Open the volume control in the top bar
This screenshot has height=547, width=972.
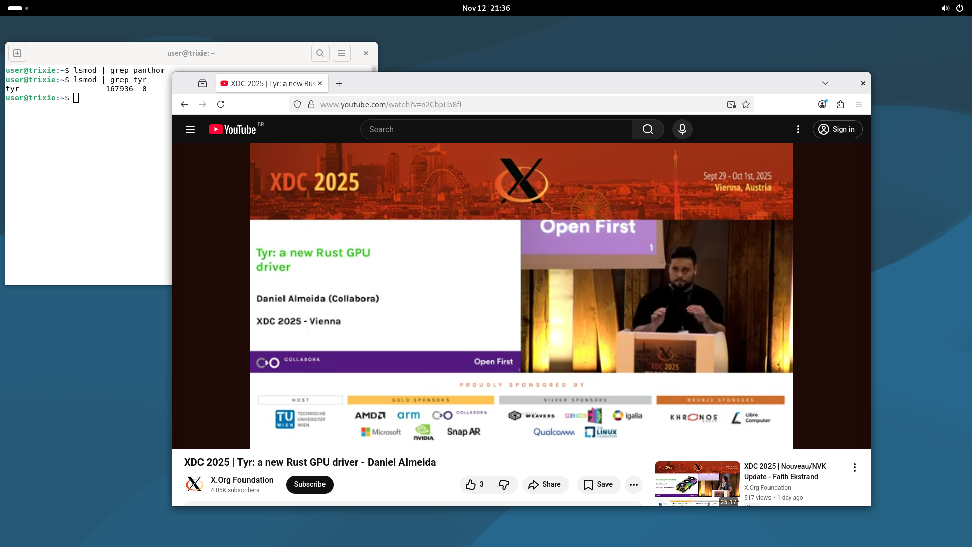(x=945, y=8)
